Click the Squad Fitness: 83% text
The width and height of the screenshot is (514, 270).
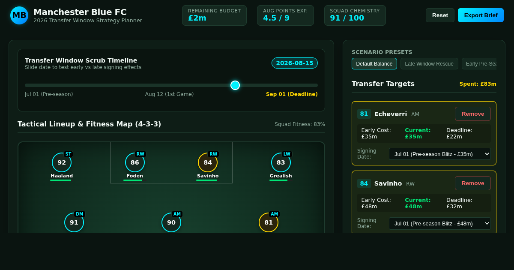pos(300,124)
